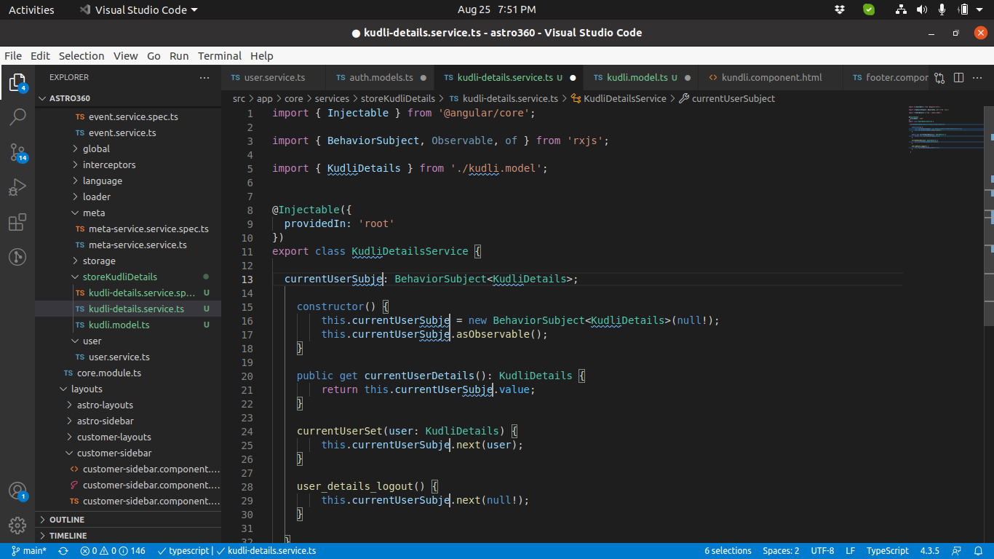Click the Manage gear icon
The height and width of the screenshot is (559, 994).
coord(17,525)
